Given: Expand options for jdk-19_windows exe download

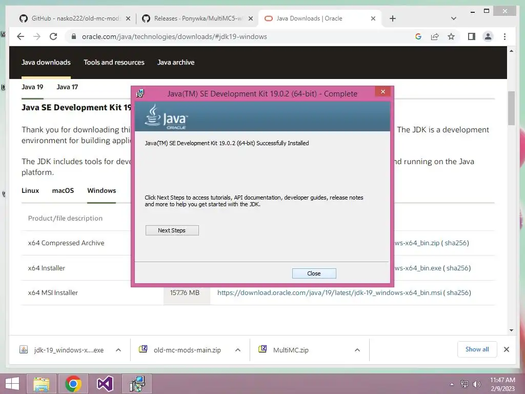Looking at the screenshot, I should 118,350.
